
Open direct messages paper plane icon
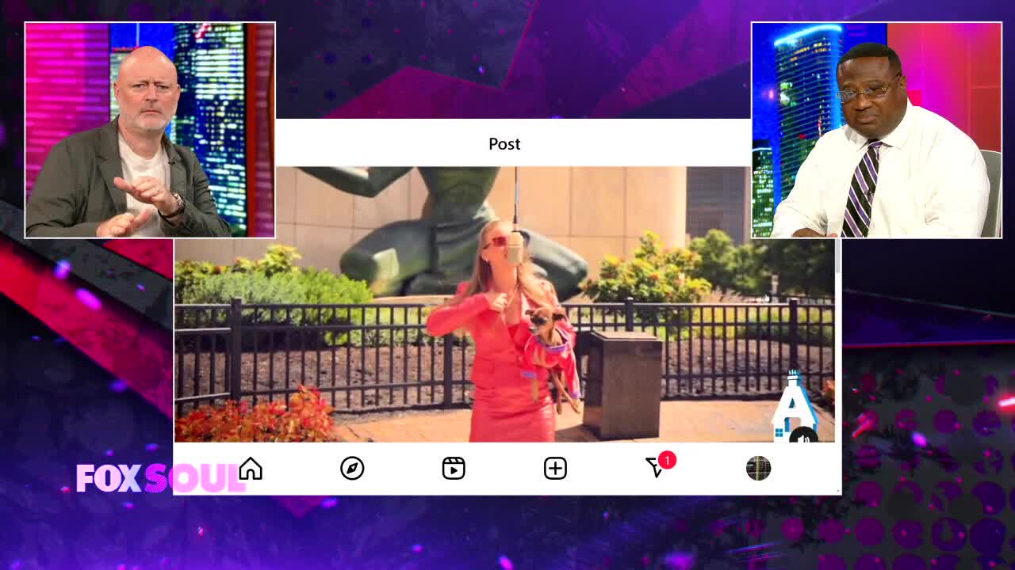point(654,469)
